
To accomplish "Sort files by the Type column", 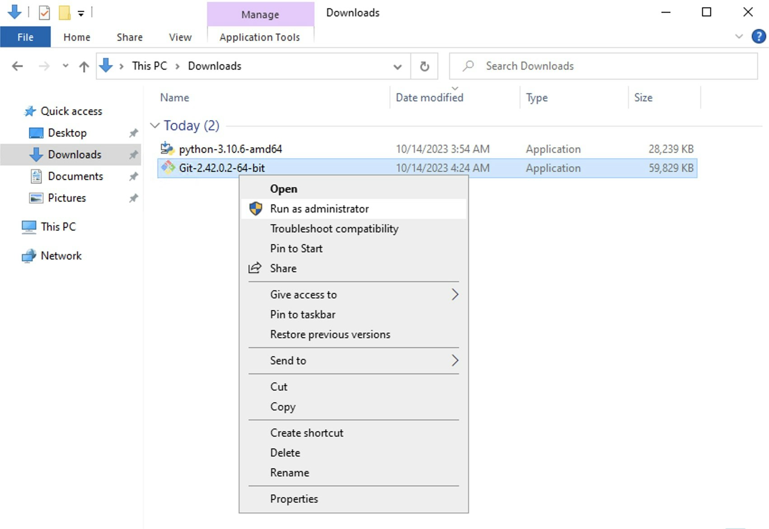I will [537, 98].
